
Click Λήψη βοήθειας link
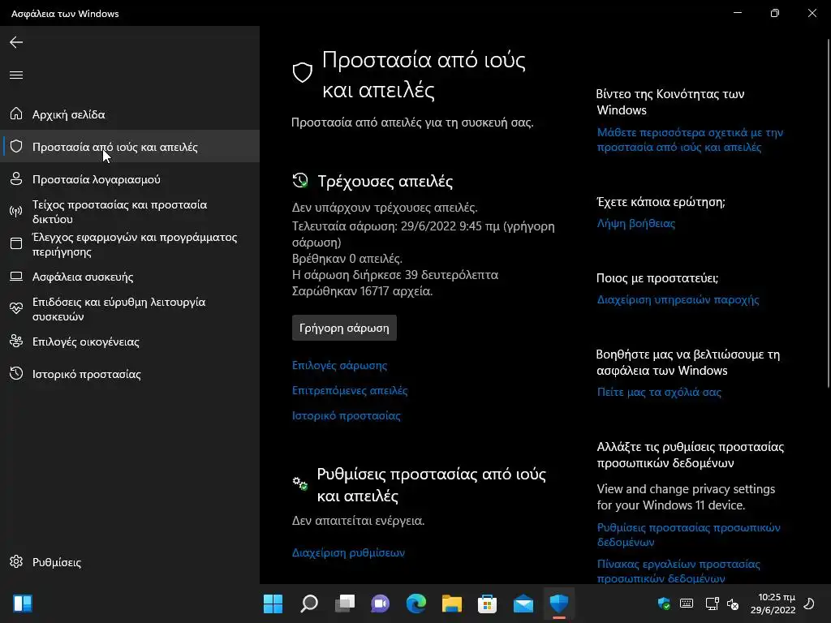(636, 223)
